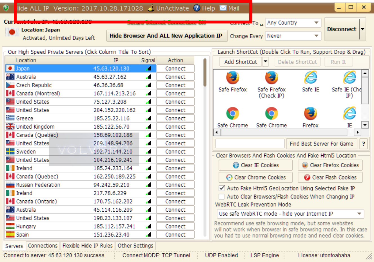The width and height of the screenshot is (374, 262).
Task: Click the Czech Republic flag icon
Action: (10, 85)
